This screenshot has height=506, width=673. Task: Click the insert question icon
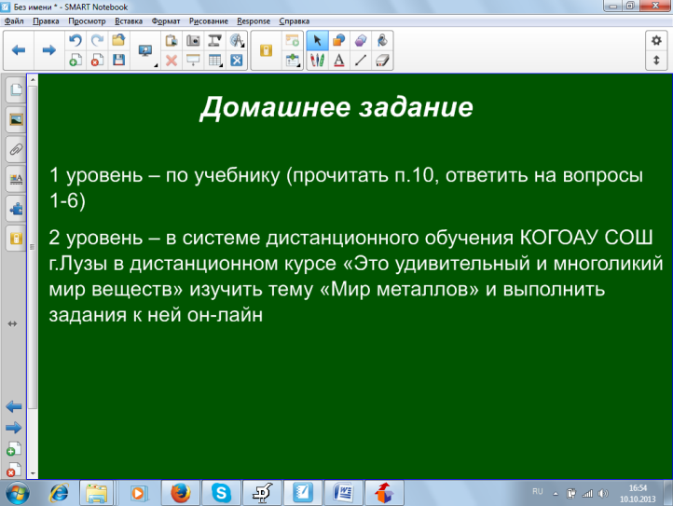pyautogui.click(x=292, y=60)
